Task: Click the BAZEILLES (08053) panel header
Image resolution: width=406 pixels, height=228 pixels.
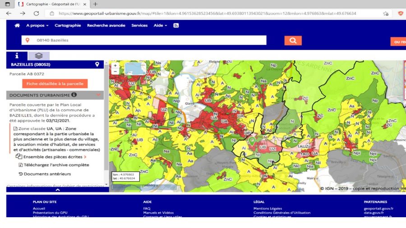Action: point(55,64)
